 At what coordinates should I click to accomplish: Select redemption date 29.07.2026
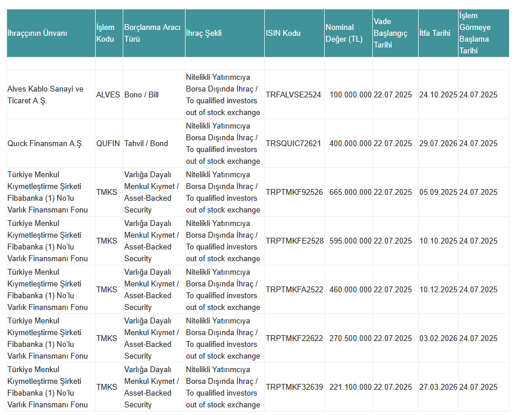pos(438,143)
